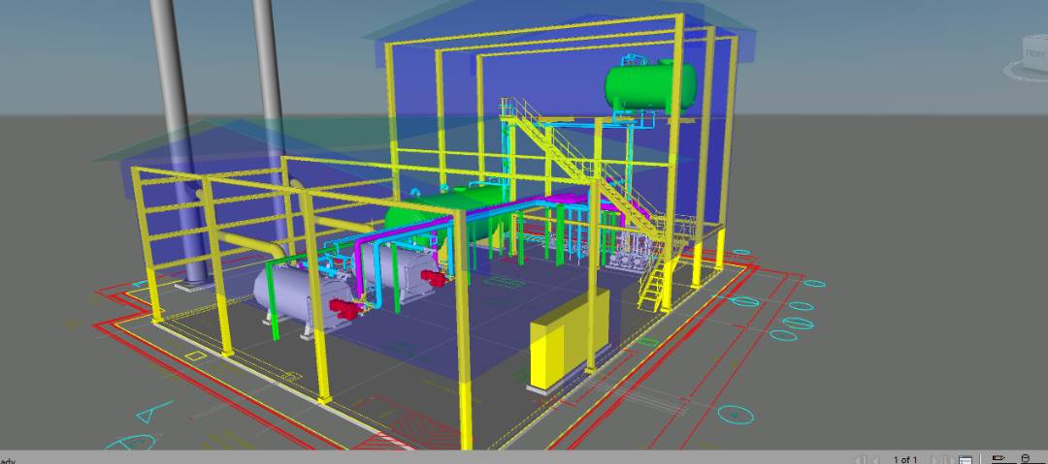Viewport: 1048px width, 464px height.
Task: Select the elevated green tank on the platform
Action: pyautogui.click(x=649, y=85)
